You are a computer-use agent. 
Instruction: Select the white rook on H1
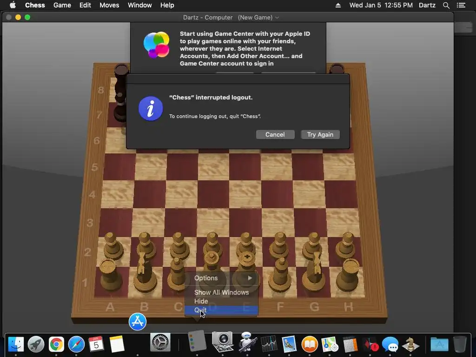[349, 275]
